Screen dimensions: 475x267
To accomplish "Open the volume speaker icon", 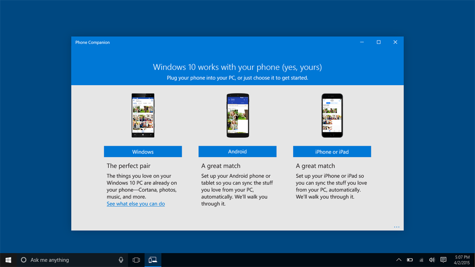I will pyautogui.click(x=432, y=260).
